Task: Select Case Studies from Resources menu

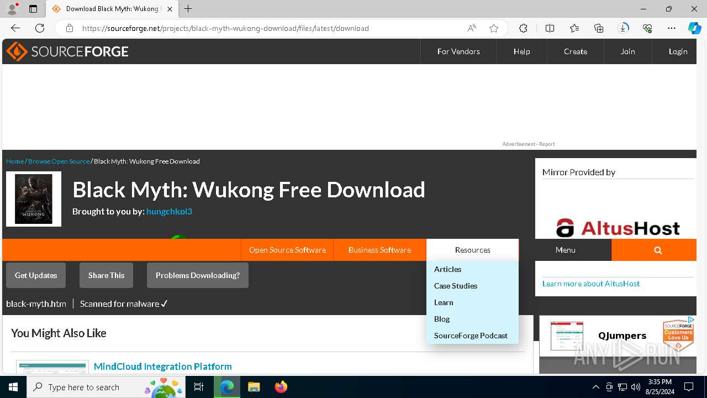Action: tap(455, 286)
